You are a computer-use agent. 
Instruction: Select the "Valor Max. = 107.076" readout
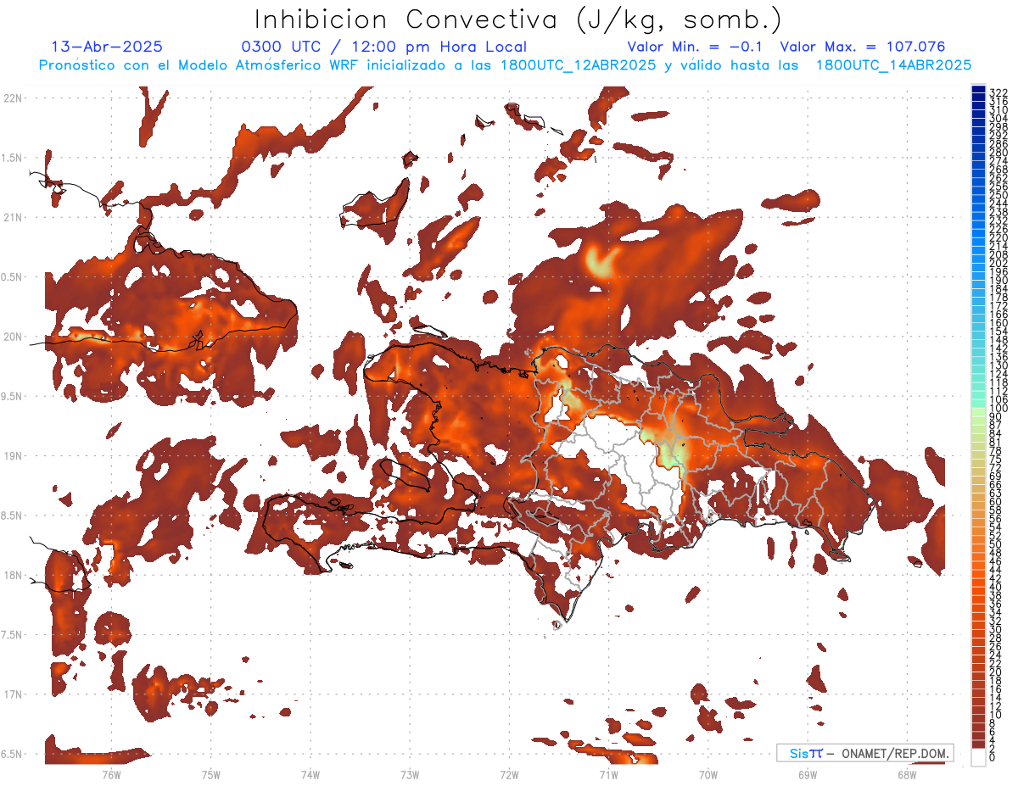pos(863,47)
